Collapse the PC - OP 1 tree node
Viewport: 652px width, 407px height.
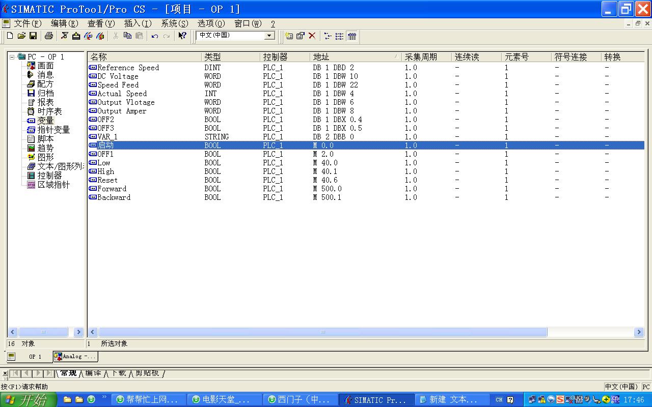(12, 57)
